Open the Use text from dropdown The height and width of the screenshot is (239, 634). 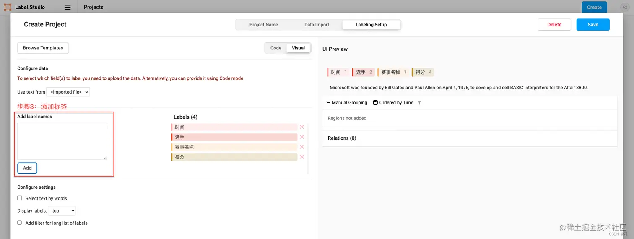[68, 92]
